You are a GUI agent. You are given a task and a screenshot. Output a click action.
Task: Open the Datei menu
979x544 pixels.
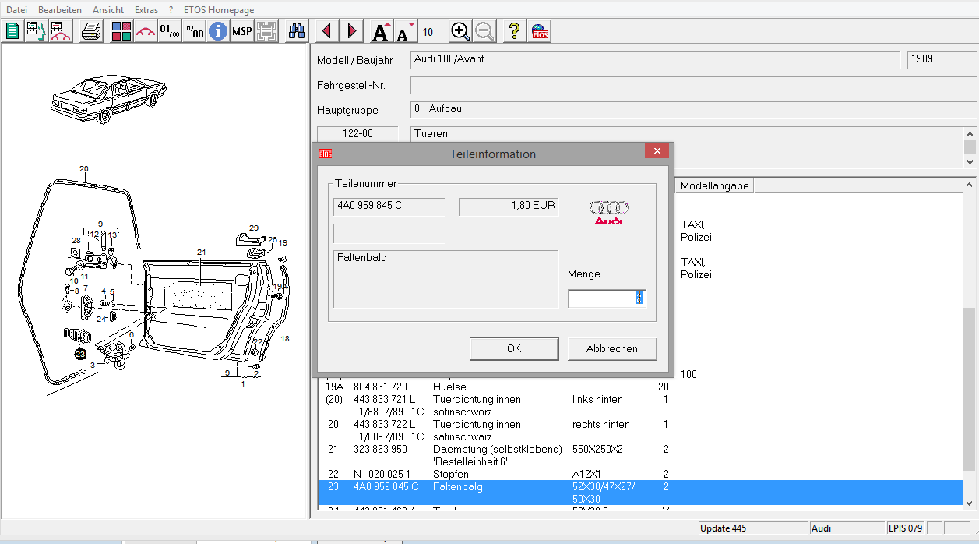coord(16,10)
